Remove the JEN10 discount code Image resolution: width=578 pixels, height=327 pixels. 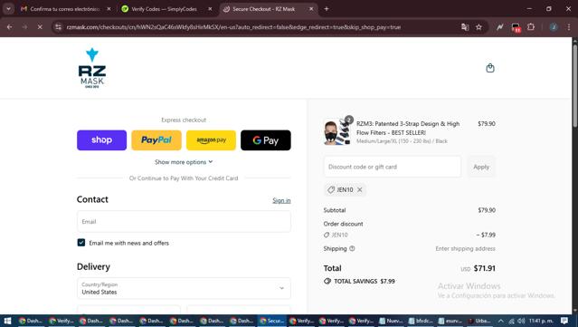point(360,189)
